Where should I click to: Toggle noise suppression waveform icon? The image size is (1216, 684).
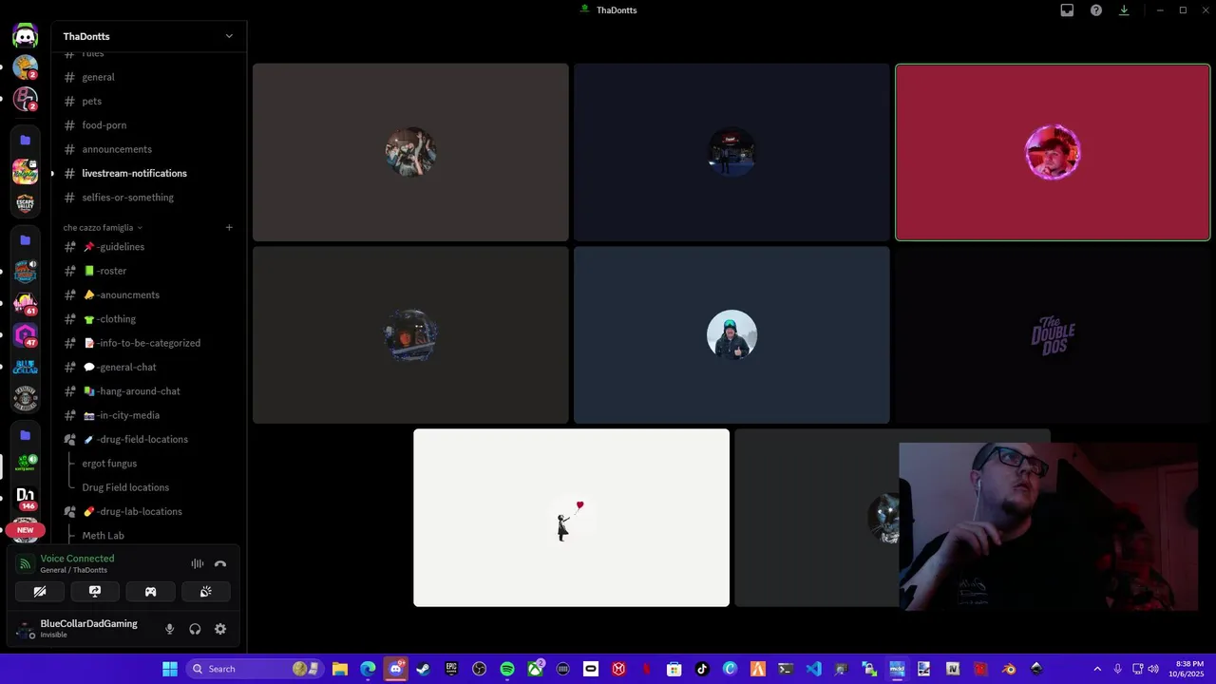click(198, 563)
